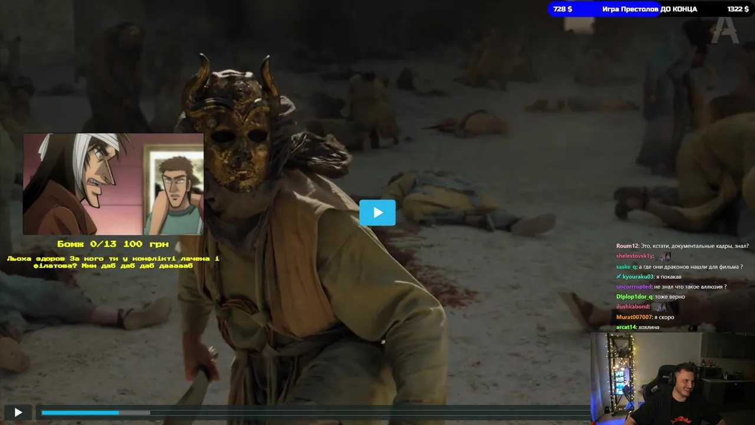This screenshot has width=755, height=425.
Task: Click the message "я покакав"
Action: point(669,277)
